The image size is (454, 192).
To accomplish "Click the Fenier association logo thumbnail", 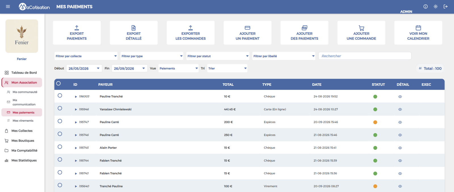I will click(x=22, y=36).
